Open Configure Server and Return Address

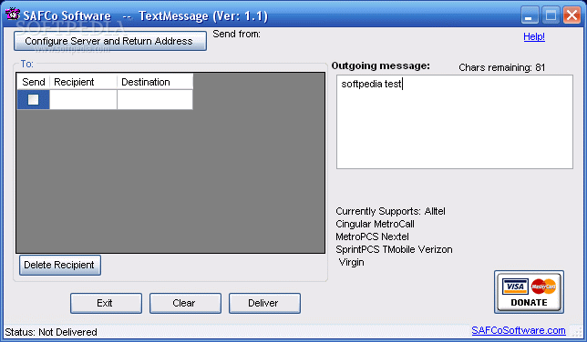(110, 41)
